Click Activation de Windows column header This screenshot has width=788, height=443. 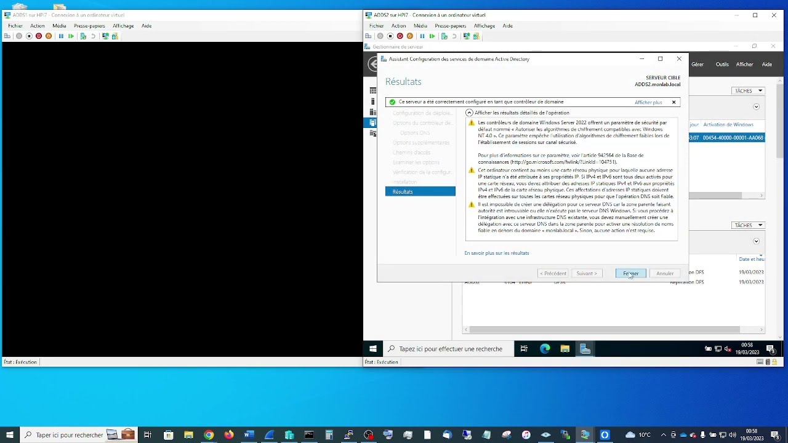pos(728,125)
